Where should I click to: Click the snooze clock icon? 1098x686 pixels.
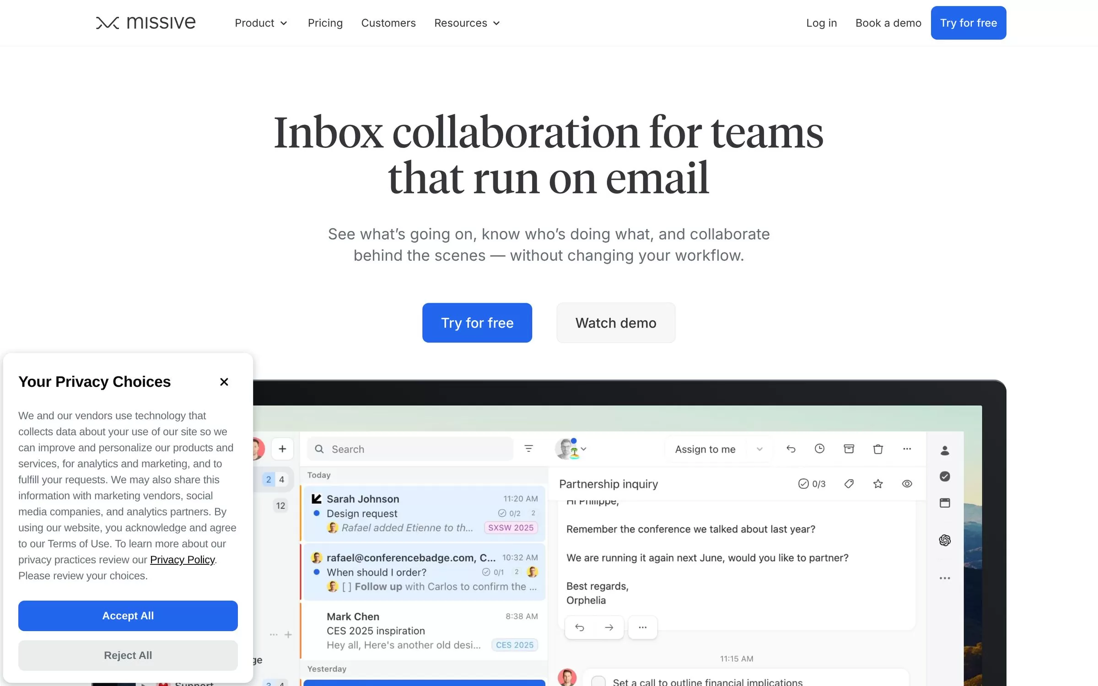819,449
